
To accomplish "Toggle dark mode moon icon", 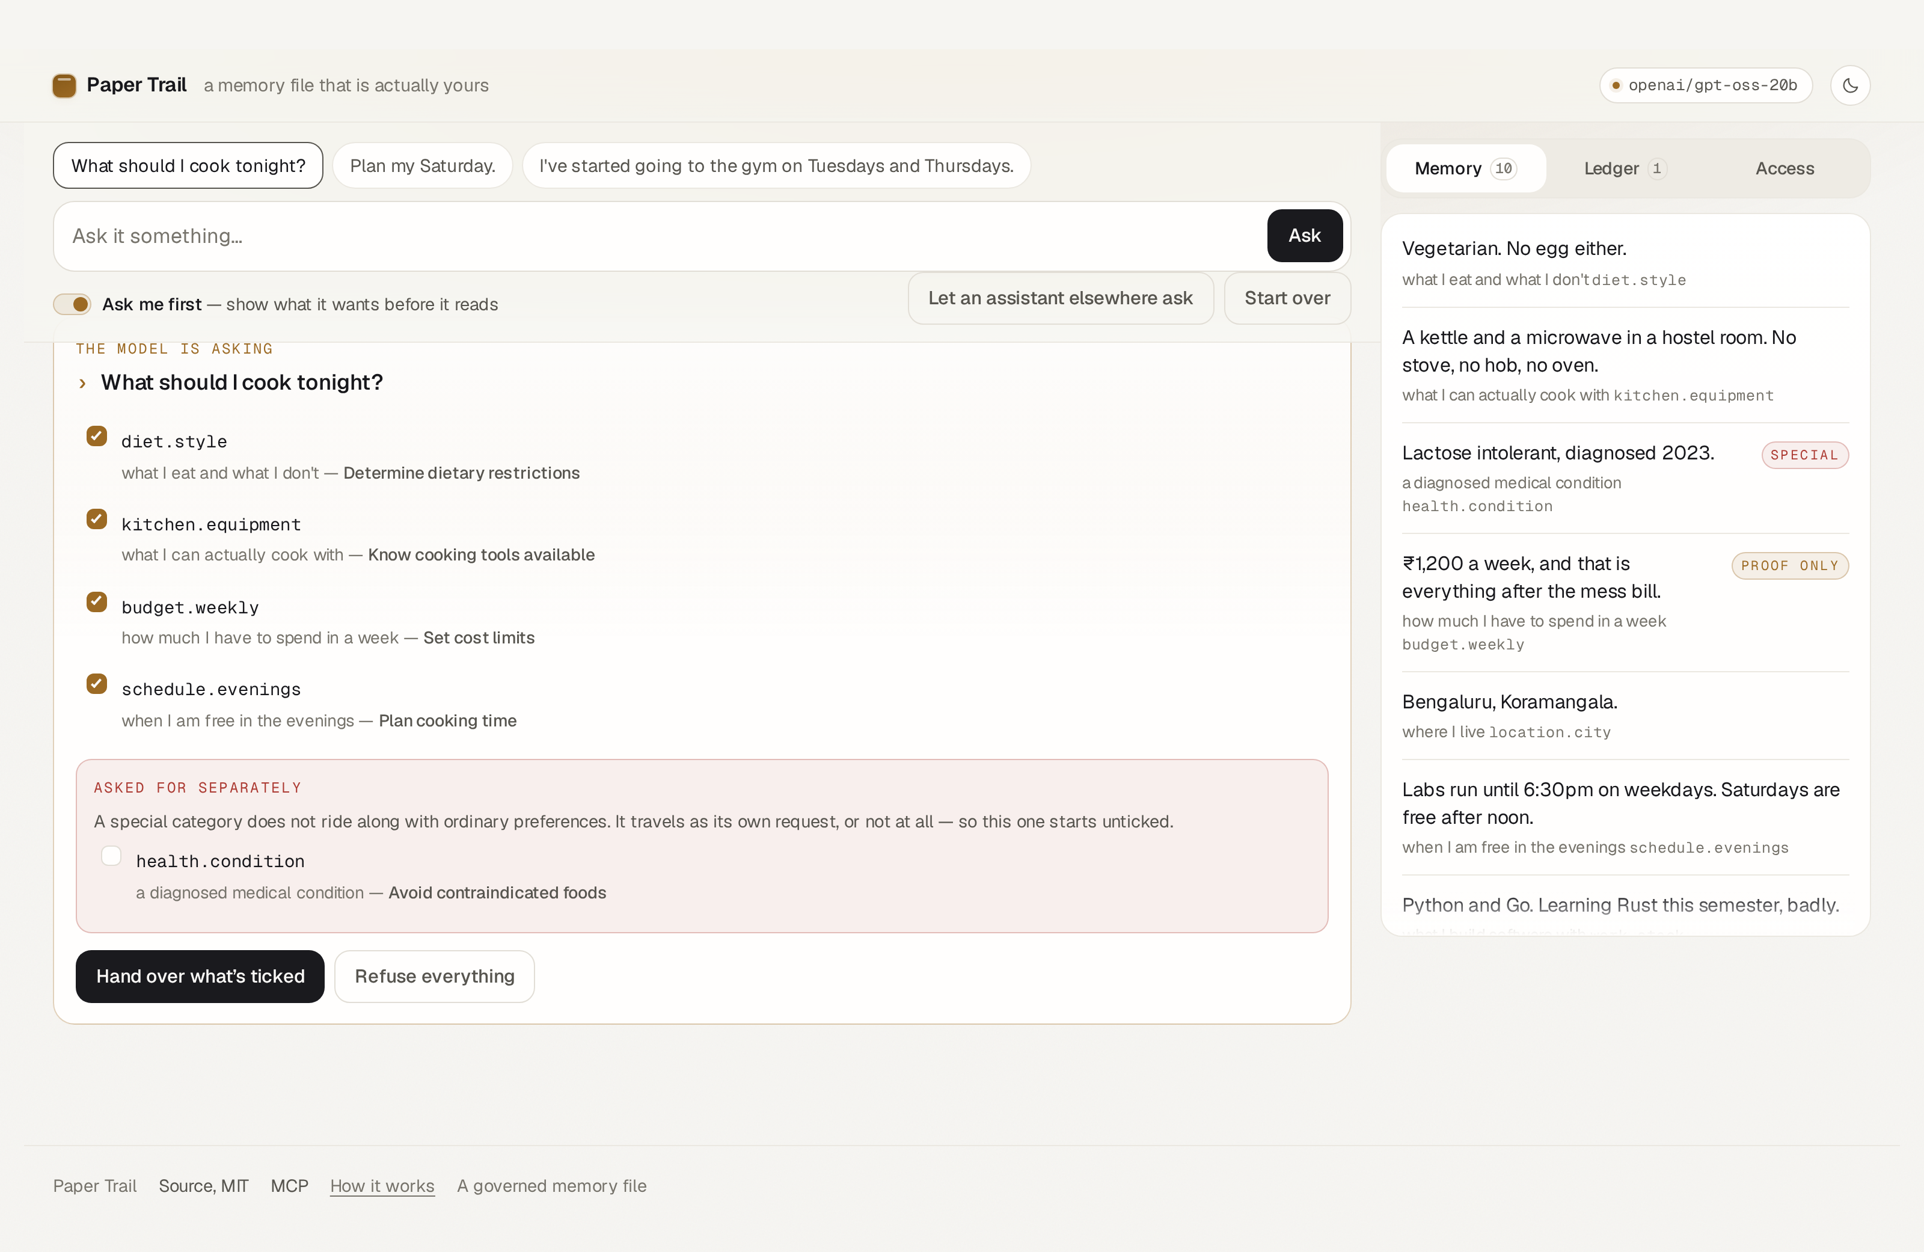I will (1849, 85).
